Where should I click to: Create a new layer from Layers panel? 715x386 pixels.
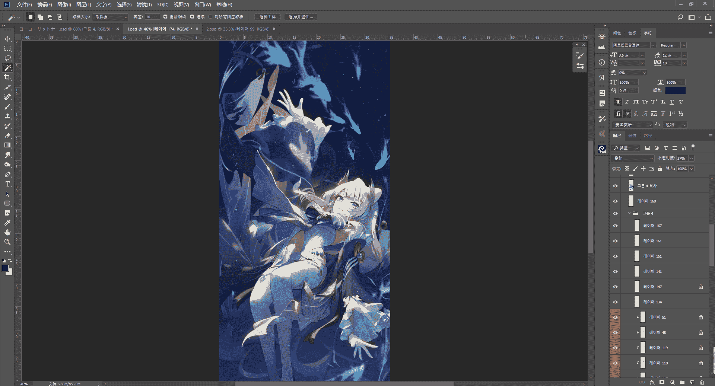[692, 382]
